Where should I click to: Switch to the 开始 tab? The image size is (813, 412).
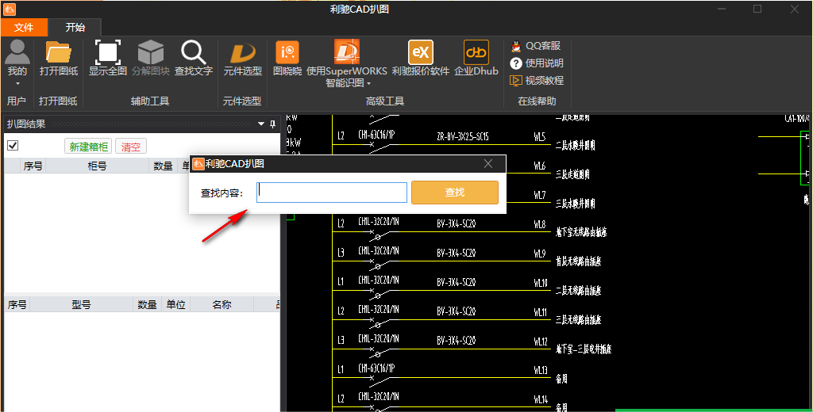pos(75,28)
